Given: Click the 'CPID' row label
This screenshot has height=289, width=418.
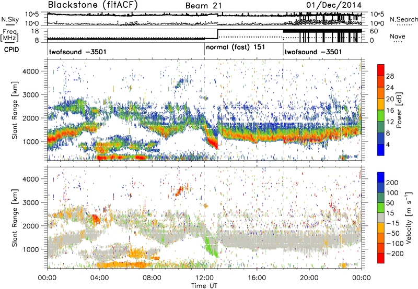Looking at the screenshot, I should tap(11, 50).
